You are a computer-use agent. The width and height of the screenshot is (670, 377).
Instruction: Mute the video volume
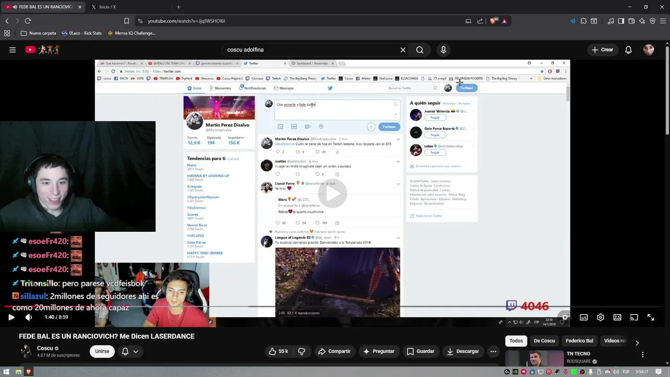[x=29, y=317]
